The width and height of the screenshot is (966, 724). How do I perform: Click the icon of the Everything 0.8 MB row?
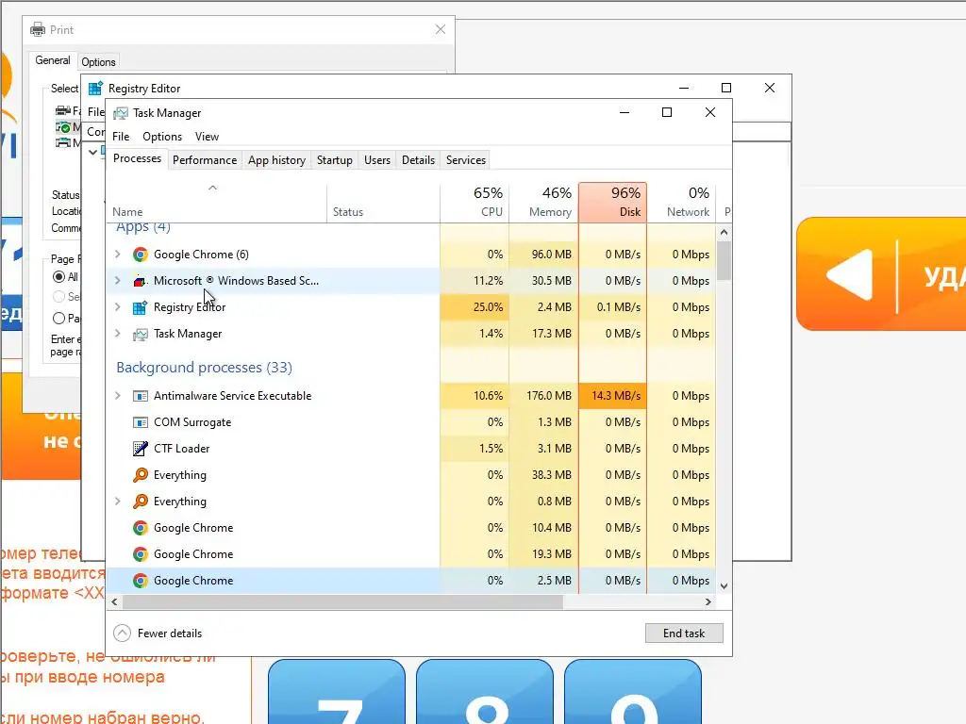[x=141, y=502]
